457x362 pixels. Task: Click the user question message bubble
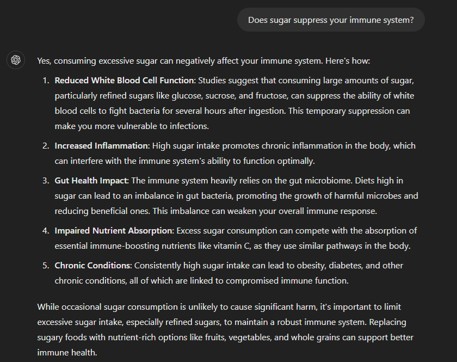click(x=331, y=20)
